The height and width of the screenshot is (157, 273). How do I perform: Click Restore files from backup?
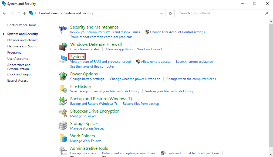tap(141, 104)
